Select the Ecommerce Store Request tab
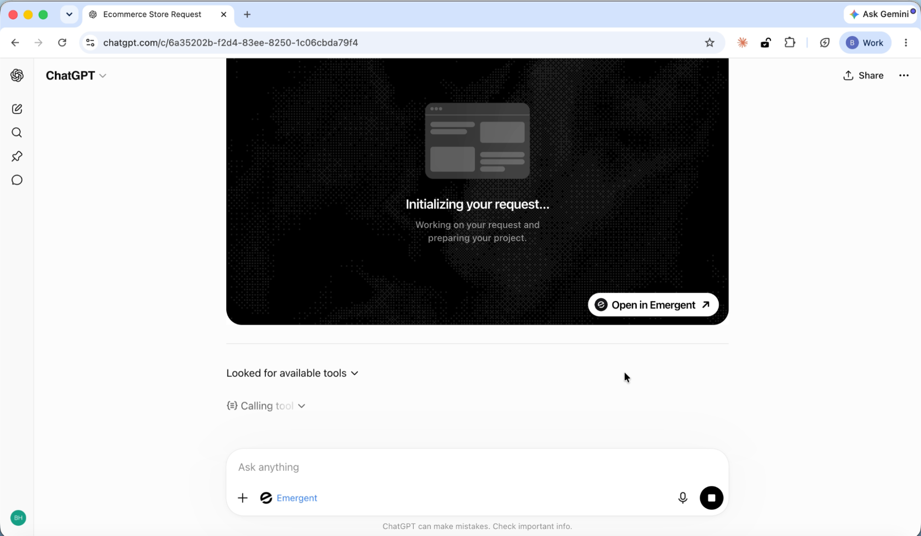This screenshot has height=536, width=921. click(x=152, y=14)
